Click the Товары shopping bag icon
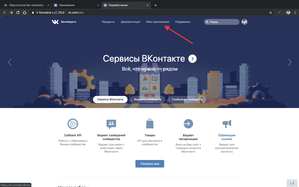The height and width of the screenshot is (187, 299). (x=150, y=124)
